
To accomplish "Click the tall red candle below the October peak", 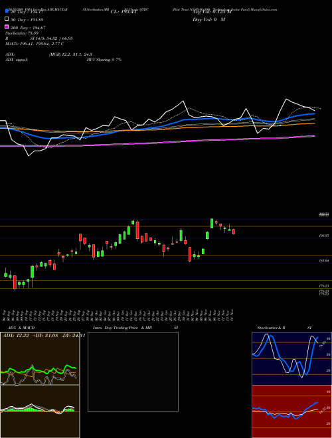I will (x=137, y=230).
